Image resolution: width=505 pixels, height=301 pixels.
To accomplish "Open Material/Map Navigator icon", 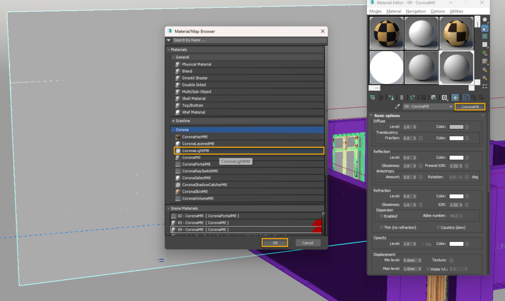I will (x=485, y=86).
